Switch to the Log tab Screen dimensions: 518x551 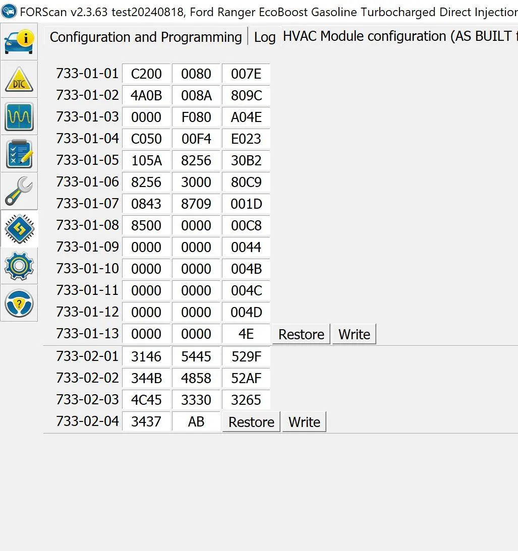264,37
